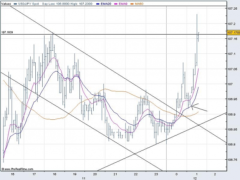Click the hour 17 time axis label
240x180 pixels.
(x=34, y=174)
